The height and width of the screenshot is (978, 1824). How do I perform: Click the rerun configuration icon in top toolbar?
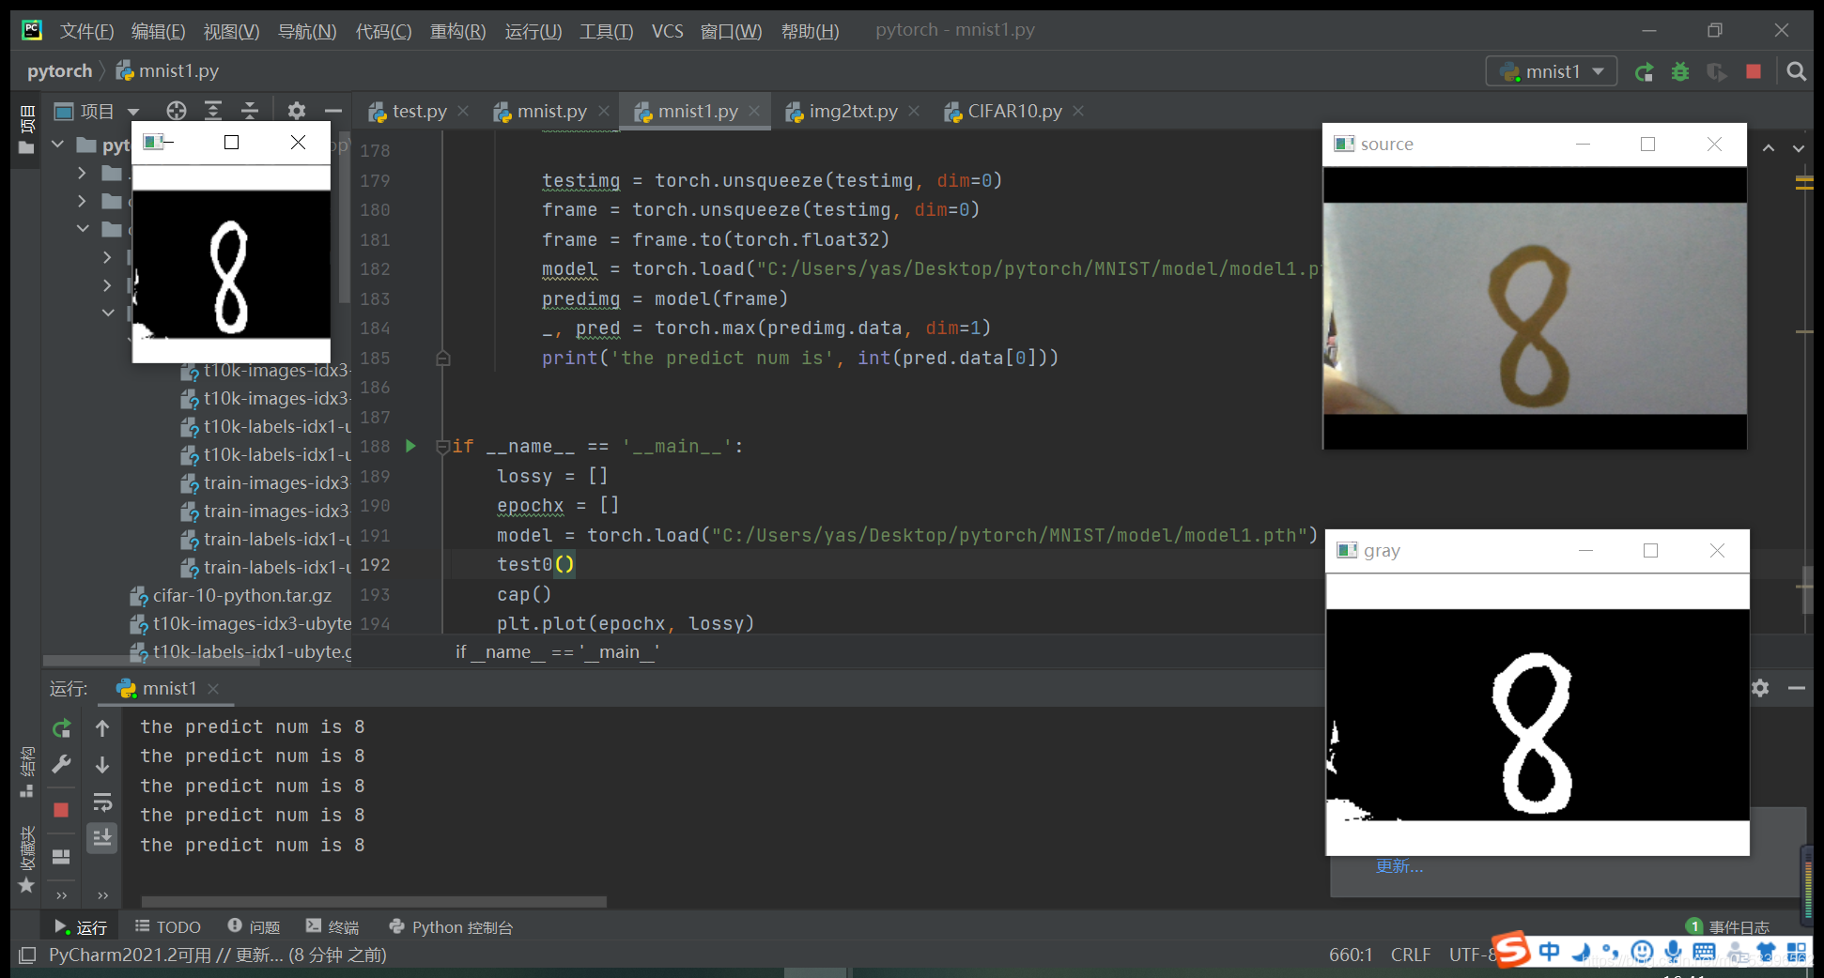(1644, 72)
